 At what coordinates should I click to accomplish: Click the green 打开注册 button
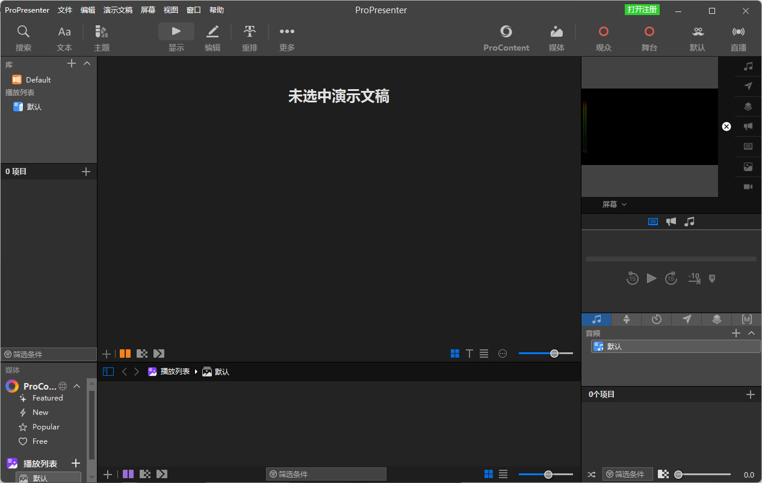(642, 10)
